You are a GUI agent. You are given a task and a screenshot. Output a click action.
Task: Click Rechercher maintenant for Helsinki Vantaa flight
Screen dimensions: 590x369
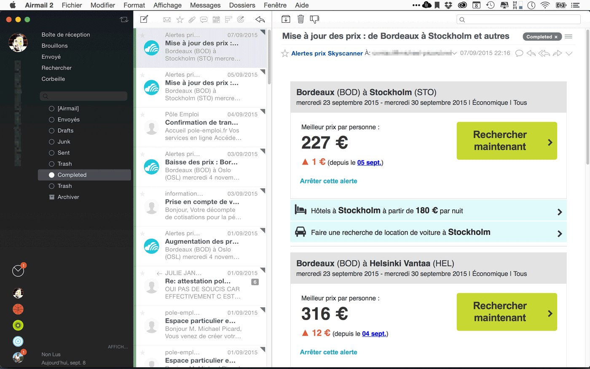pyautogui.click(x=507, y=312)
